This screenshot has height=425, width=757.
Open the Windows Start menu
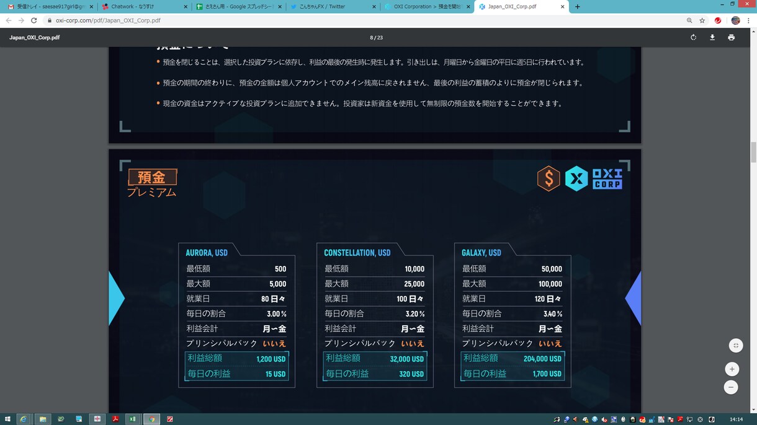7,419
